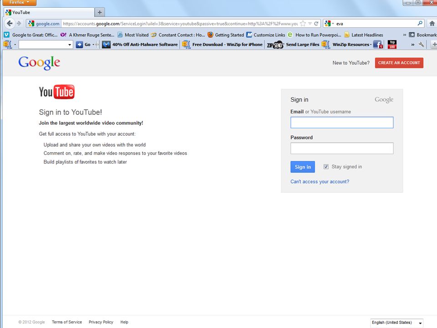Viewport: 437px width, 328px height.
Task: Click the search magnifier icon
Action: click(420, 23)
